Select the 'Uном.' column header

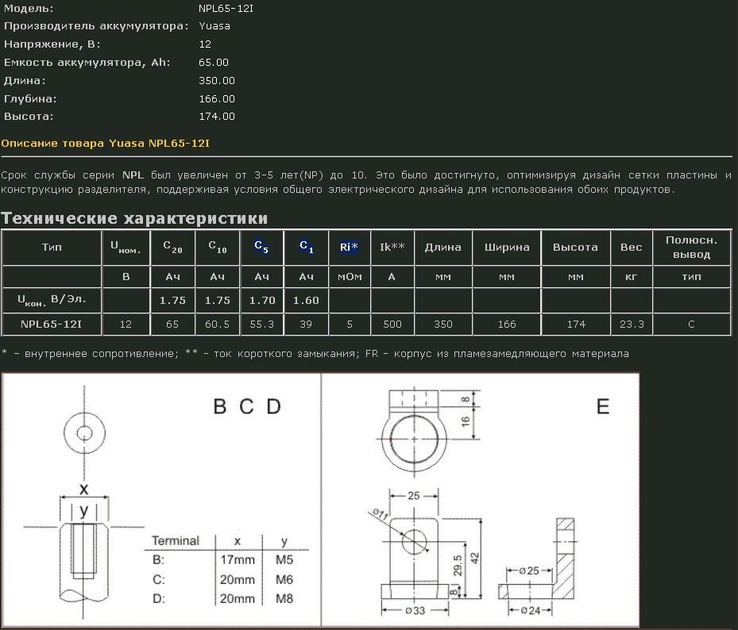coord(126,247)
